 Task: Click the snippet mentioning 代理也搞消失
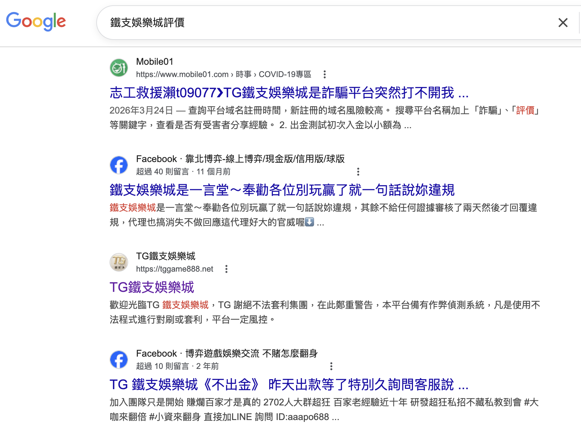coord(323,215)
